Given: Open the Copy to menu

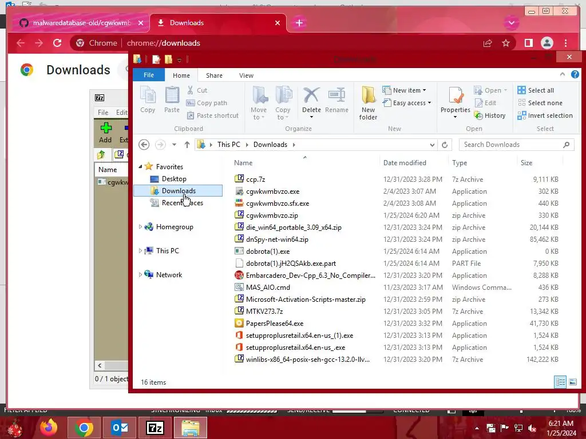Looking at the screenshot, I should 283,103.
